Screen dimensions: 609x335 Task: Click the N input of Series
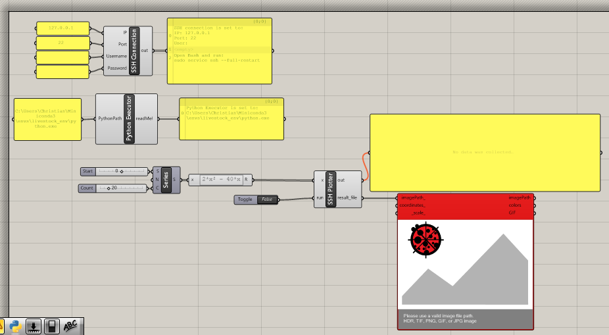[x=157, y=180]
